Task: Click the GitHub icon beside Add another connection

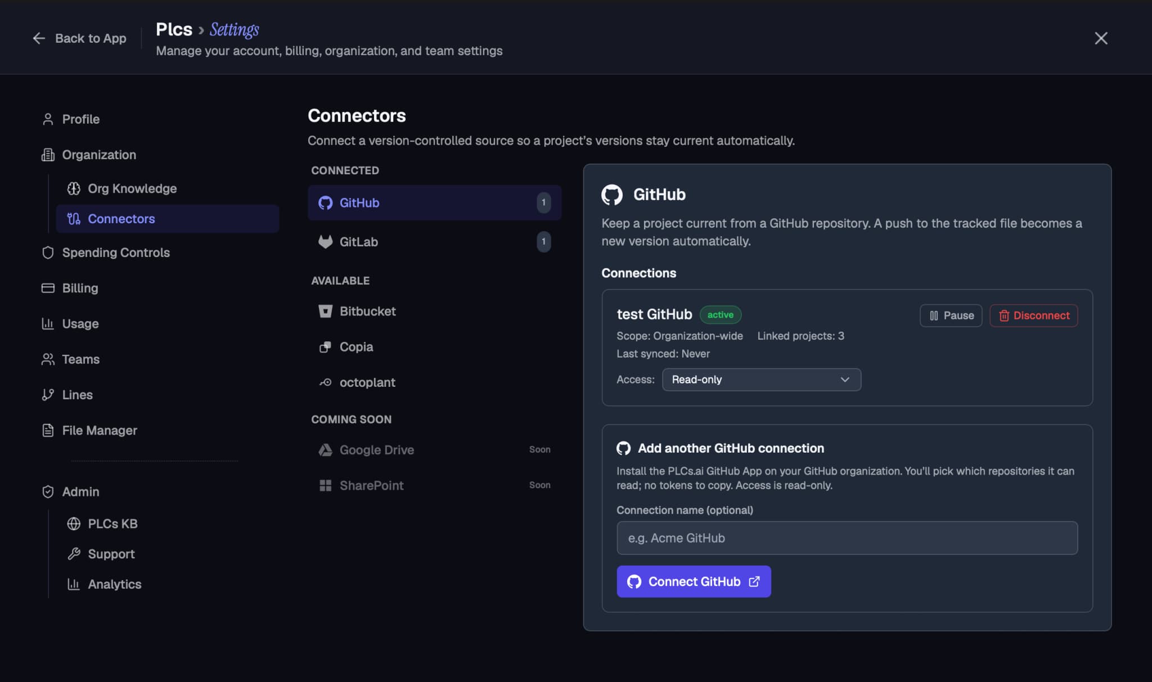Action: 623,448
